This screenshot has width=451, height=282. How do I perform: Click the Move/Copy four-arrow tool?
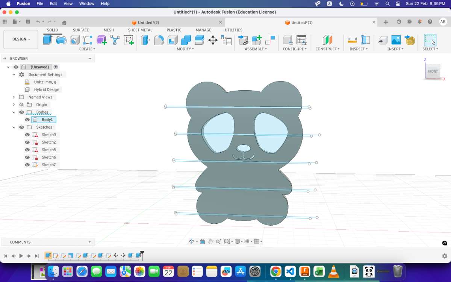[x=213, y=40]
